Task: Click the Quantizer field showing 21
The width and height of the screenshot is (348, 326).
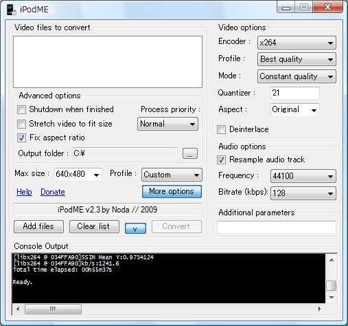Action: tap(295, 93)
